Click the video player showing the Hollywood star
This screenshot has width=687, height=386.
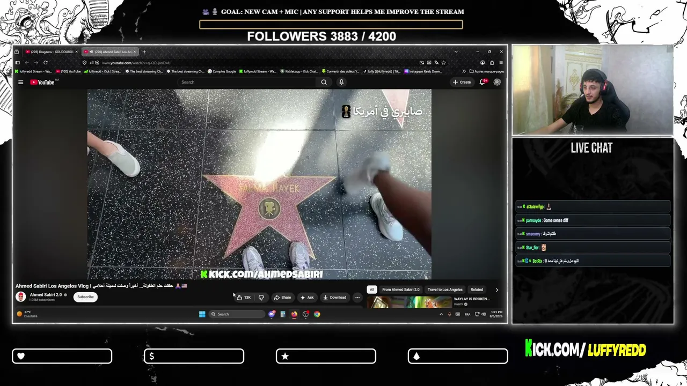click(x=259, y=185)
